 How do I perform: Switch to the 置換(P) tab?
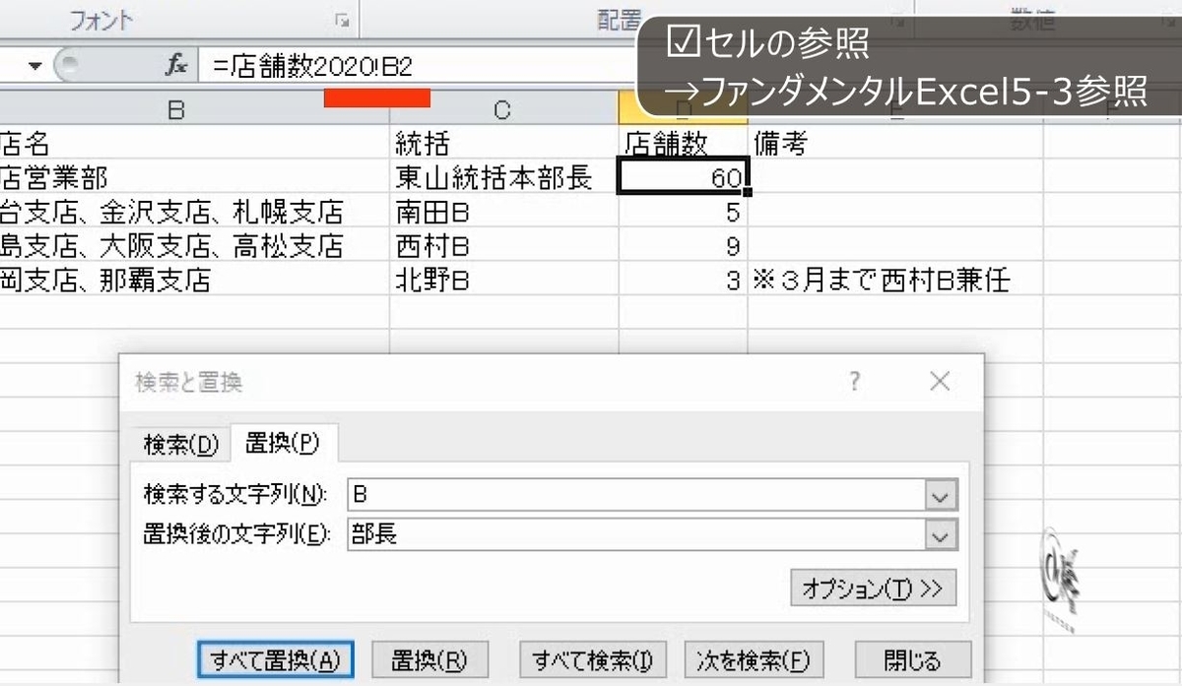coord(285,444)
